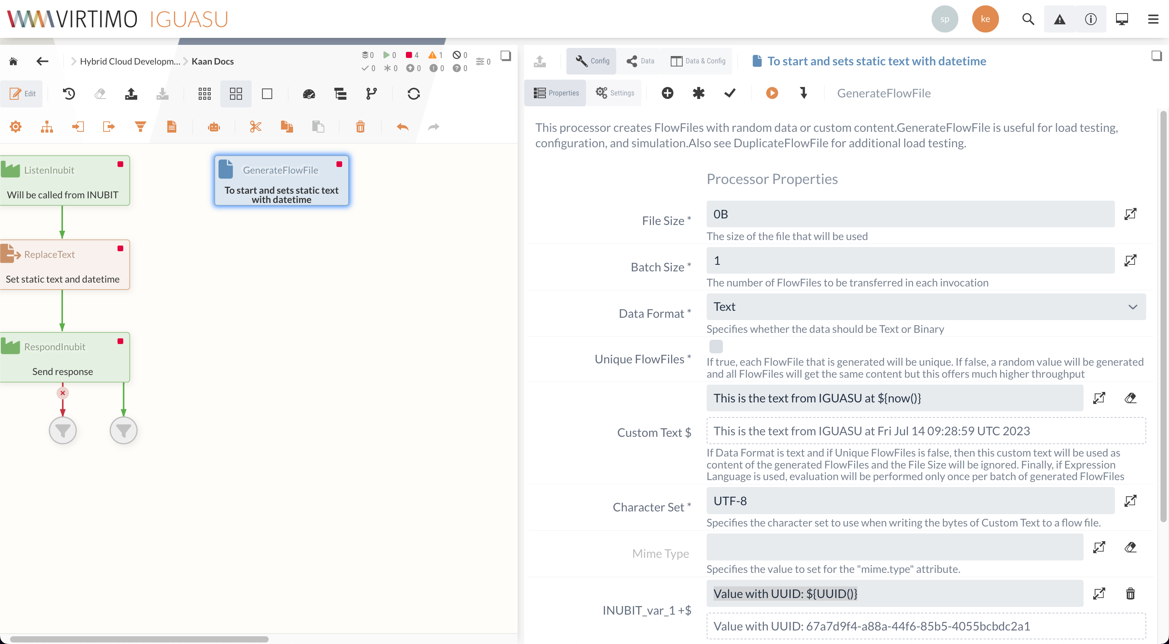Click the orange funnel icon
1169x644 pixels.
tap(140, 127)
